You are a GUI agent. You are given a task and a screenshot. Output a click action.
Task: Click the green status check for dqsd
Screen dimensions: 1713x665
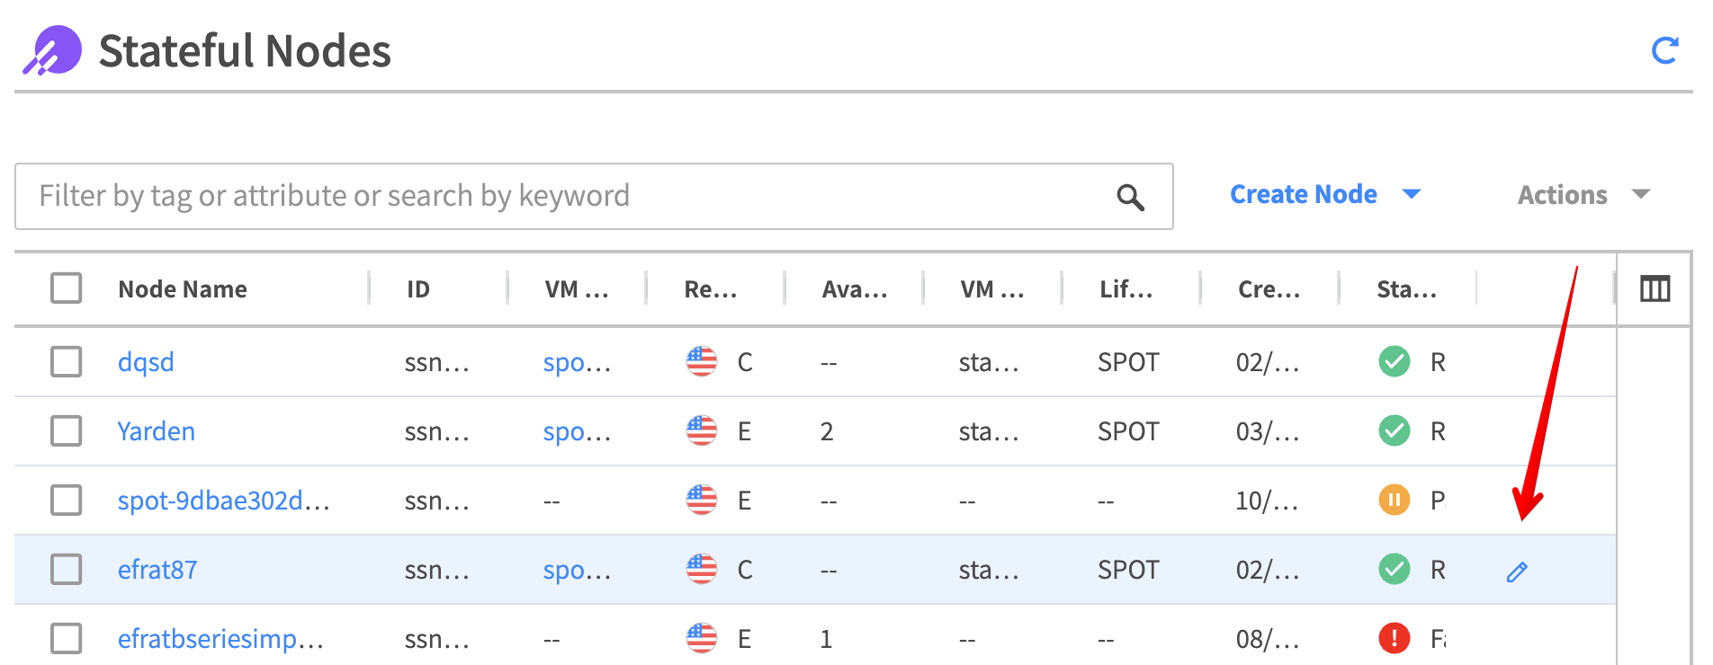1394,362
